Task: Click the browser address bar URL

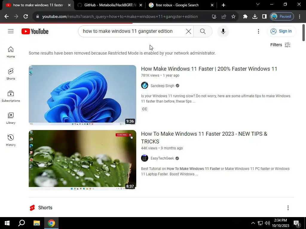Action: pyautogui.click(x=120, y=17)
